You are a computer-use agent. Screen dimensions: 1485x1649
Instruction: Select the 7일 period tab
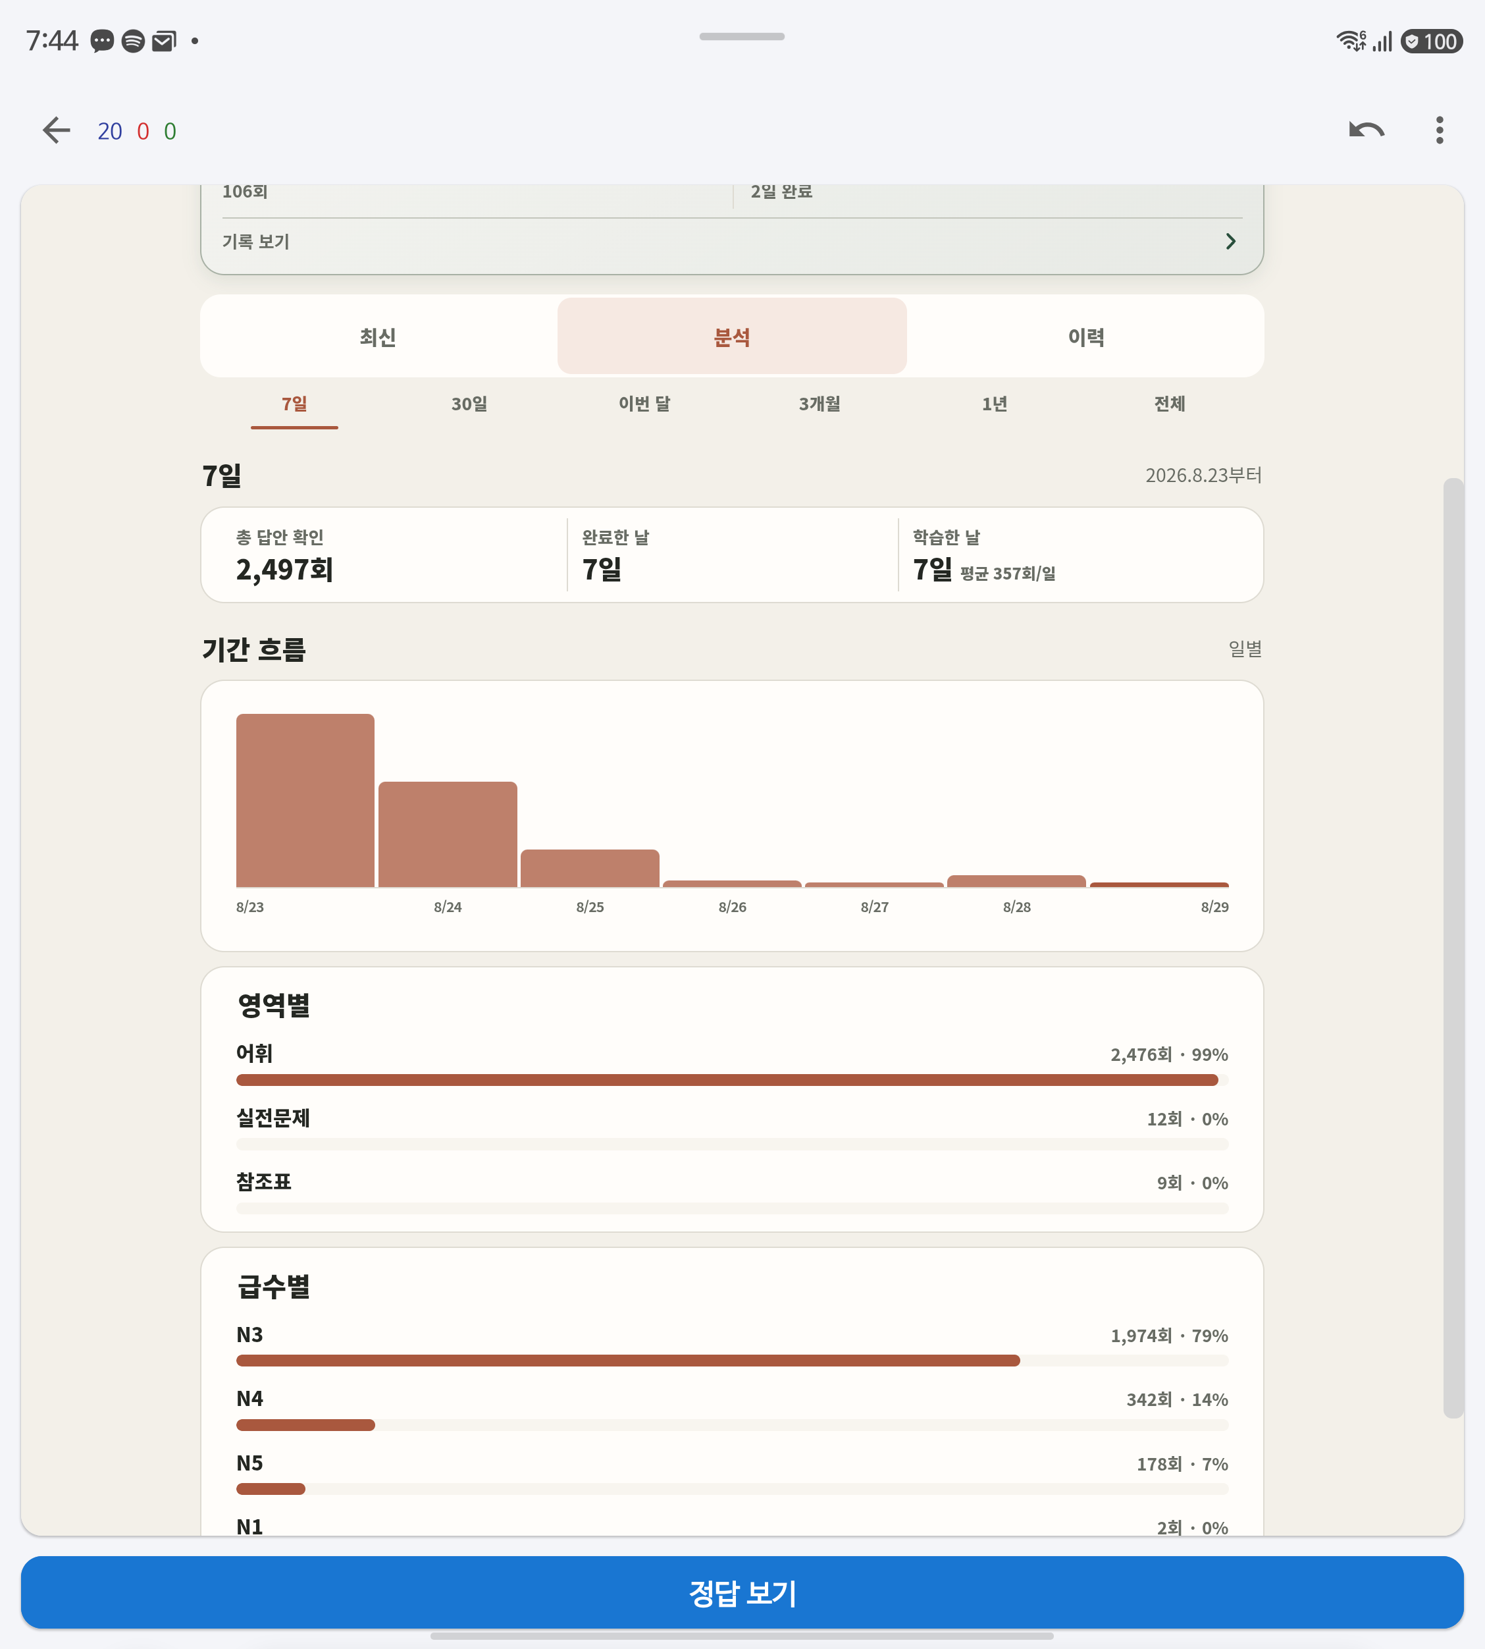pyautogui.click(x=294, y=404)
